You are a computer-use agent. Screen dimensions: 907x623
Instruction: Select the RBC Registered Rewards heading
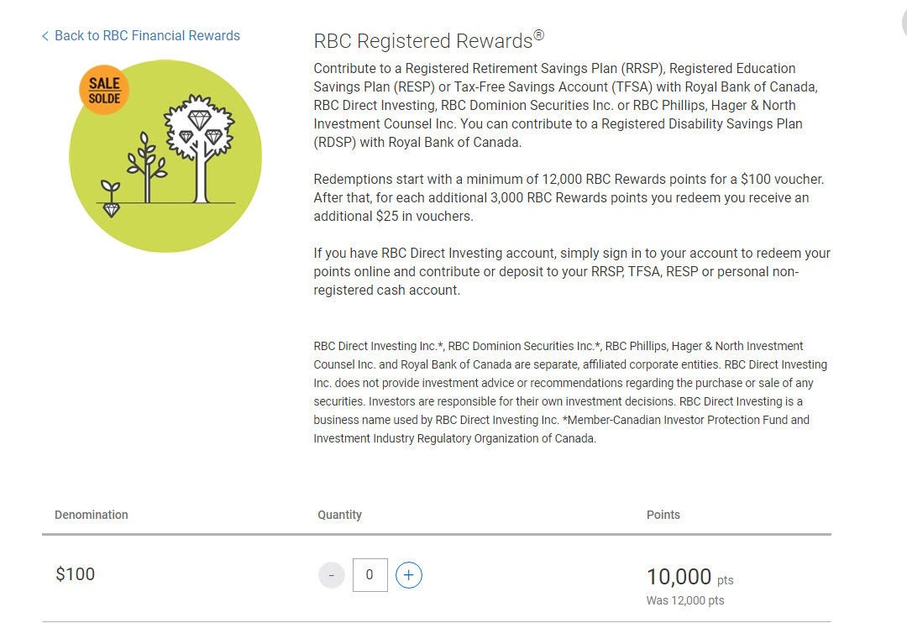coord(428,41)
